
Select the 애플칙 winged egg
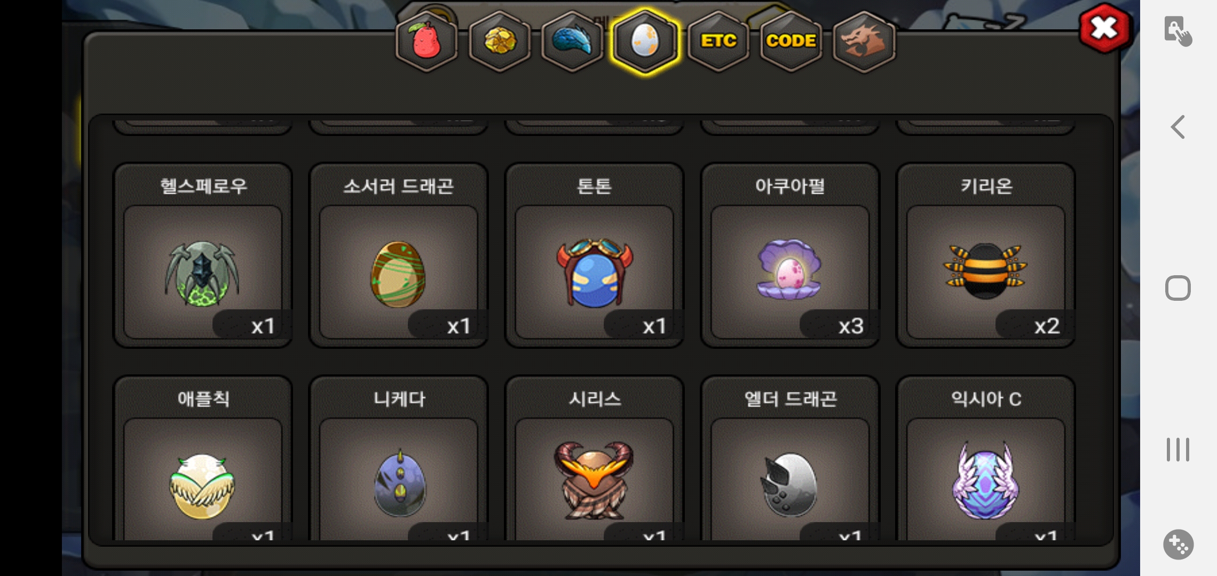[x=203, y=459]
